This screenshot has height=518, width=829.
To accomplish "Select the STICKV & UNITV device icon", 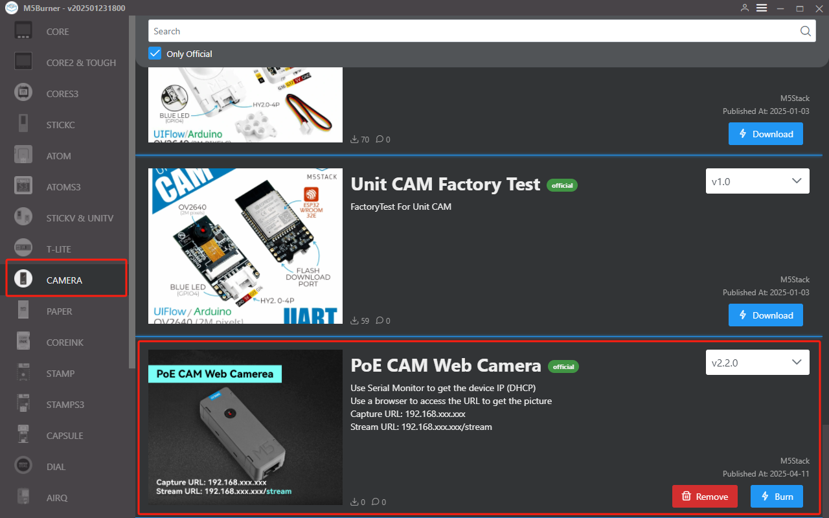I will point(23,217).
